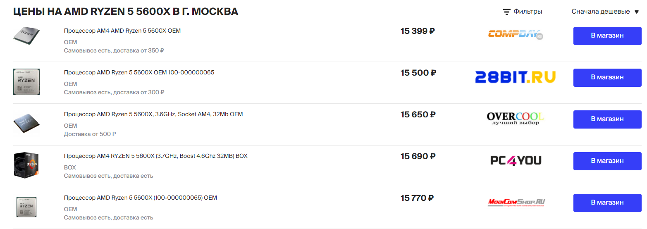Viewport: 647px width, 229px height.
Task: Click the PC4YOU store logo
Action: (516, 160)
